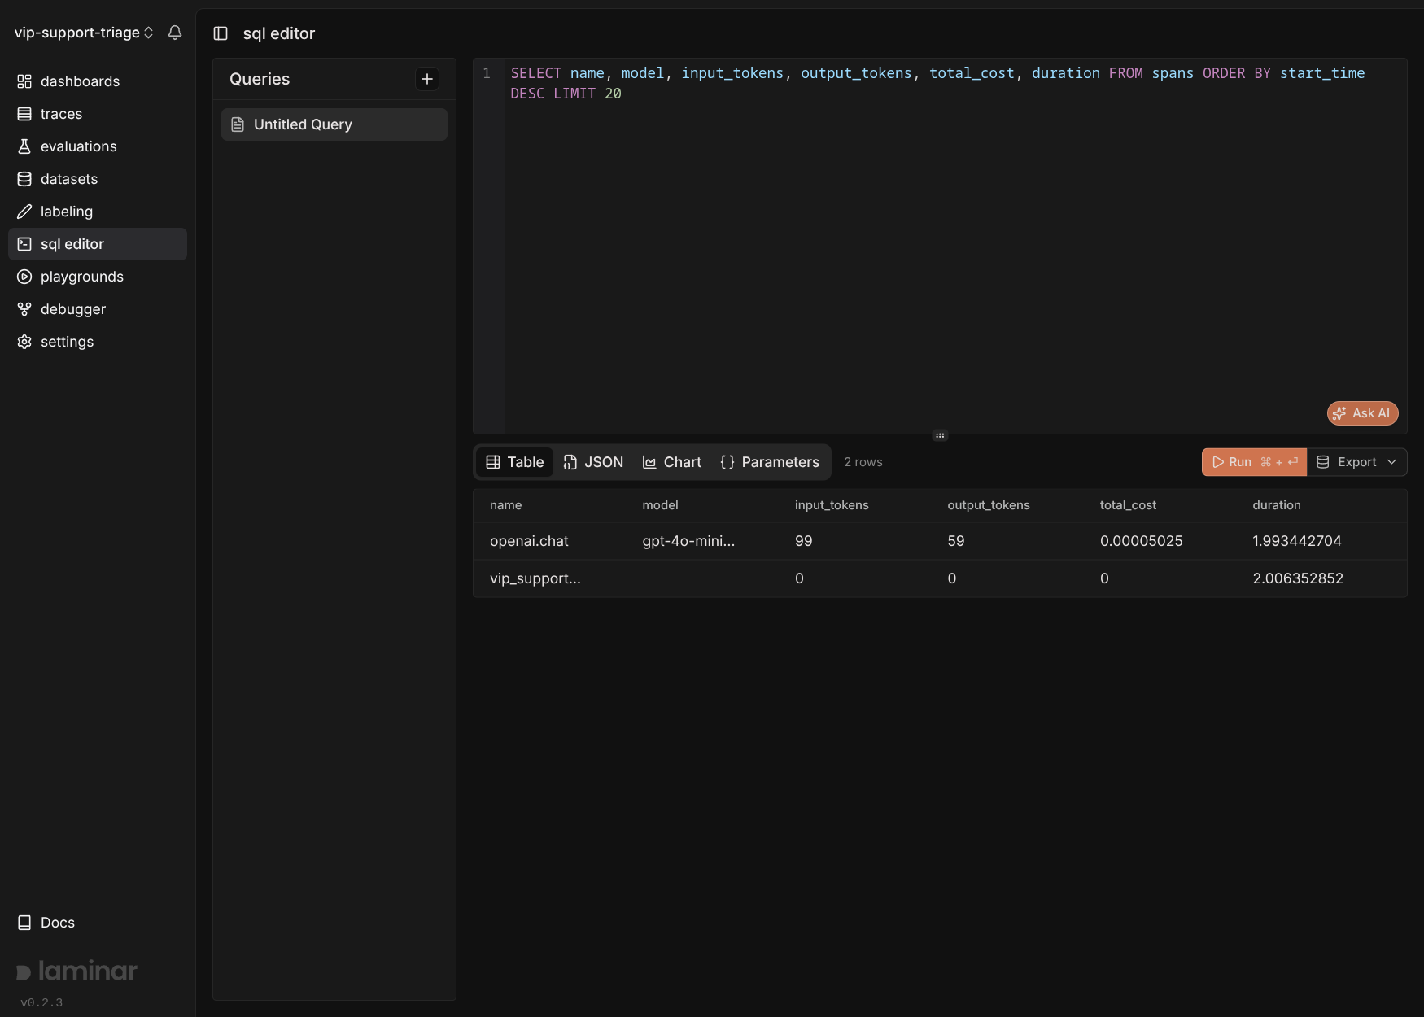Click the input_tokens column header
1424x1017 pixels.
coord(832,505)
